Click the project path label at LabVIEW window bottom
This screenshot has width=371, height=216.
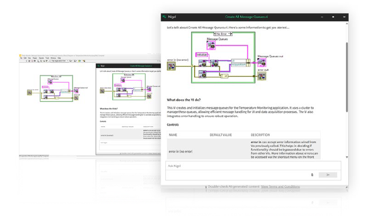coord(34,156)
